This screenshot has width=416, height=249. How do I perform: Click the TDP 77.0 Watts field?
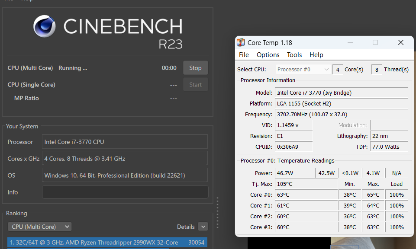389,147
